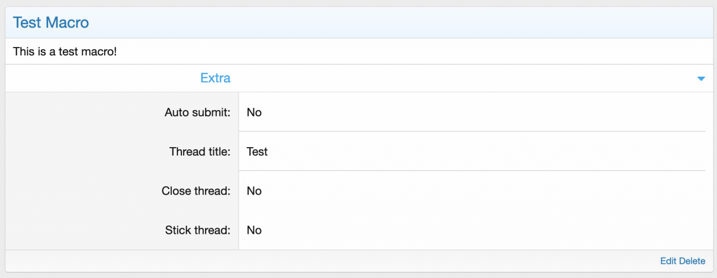Click the Edit link
The image size is (717, 278).
pos(668,261)
